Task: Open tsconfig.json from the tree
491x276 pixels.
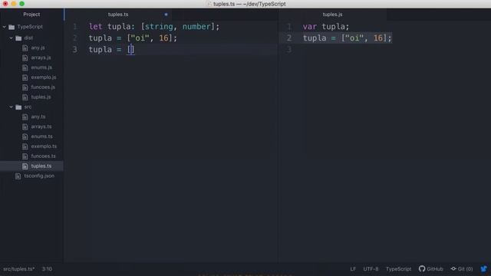Action: [39, 176]
